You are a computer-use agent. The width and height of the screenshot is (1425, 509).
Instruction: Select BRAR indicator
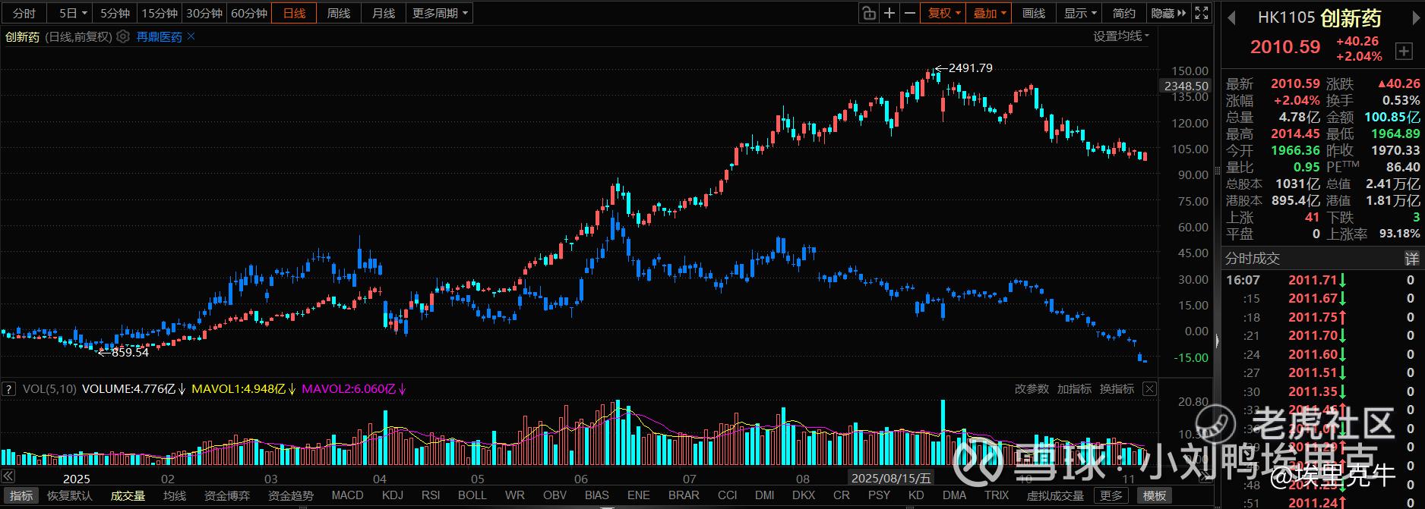[x=684, y=495]
